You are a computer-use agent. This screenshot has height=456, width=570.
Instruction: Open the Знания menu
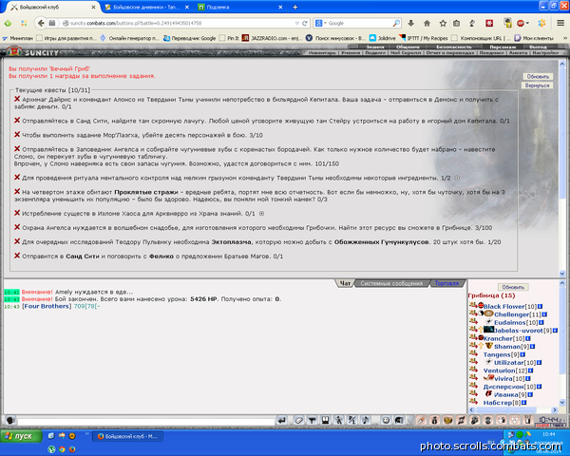(375, 47)
